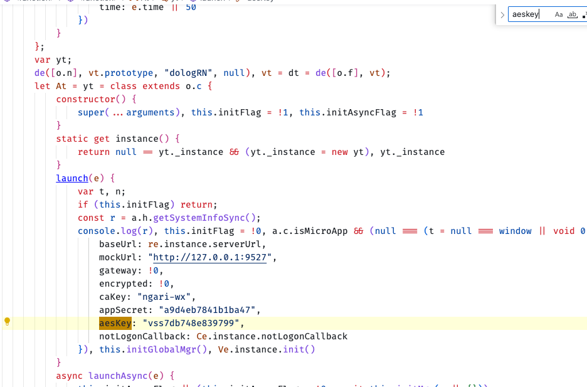Click the underlined launch method name

(x=72, y=178)
